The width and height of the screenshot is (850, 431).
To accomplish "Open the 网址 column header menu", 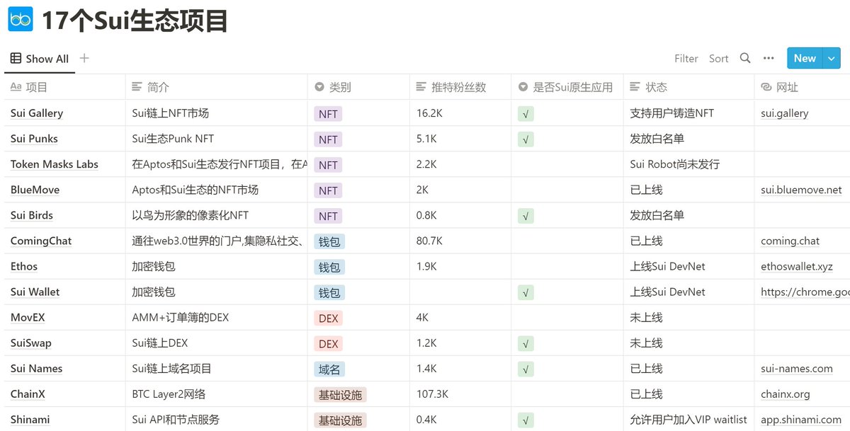I will point(803,87).
